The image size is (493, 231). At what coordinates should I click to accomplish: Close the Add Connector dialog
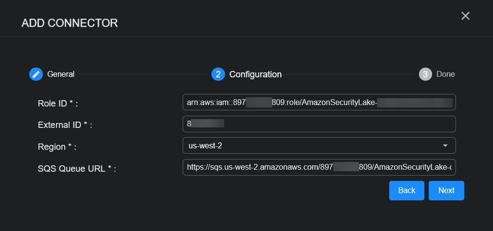465,16
